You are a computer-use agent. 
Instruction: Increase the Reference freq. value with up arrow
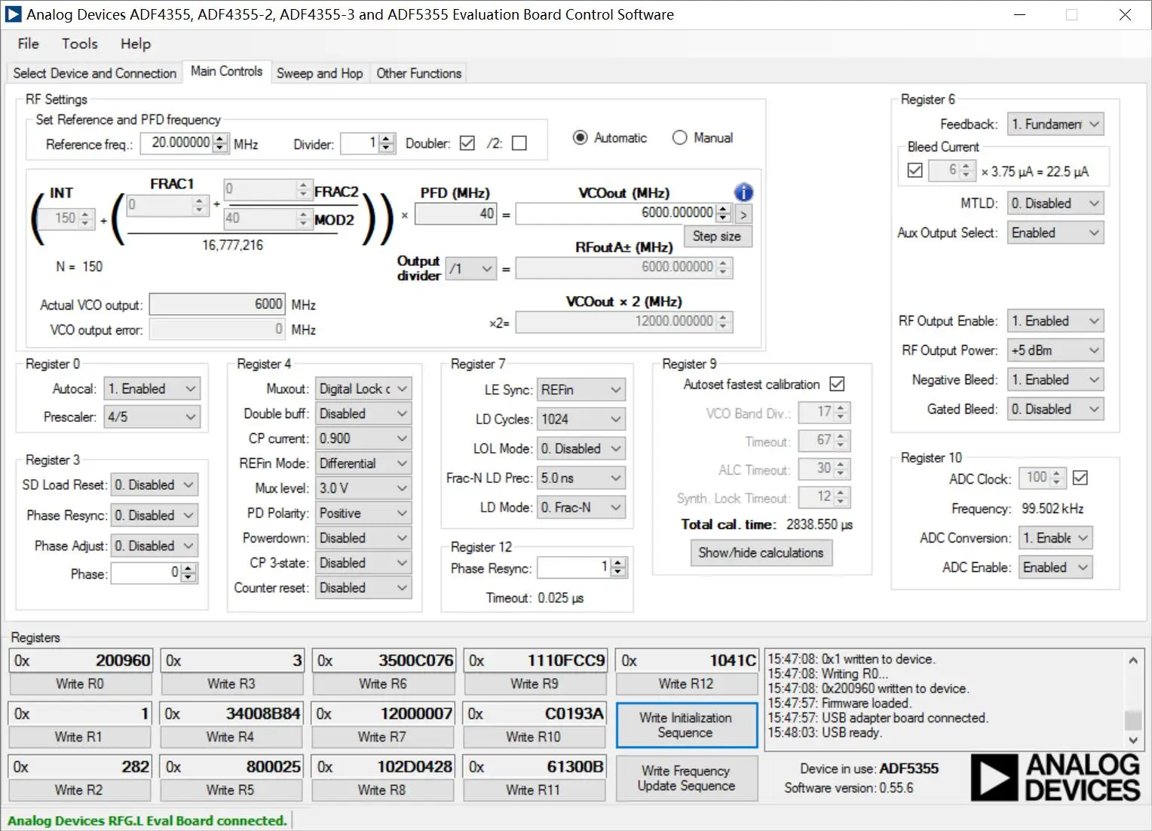tap(220, 139)
